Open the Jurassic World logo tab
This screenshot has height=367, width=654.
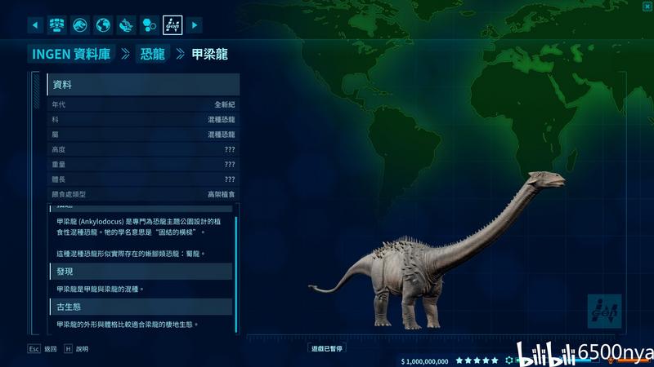(80, 25)
